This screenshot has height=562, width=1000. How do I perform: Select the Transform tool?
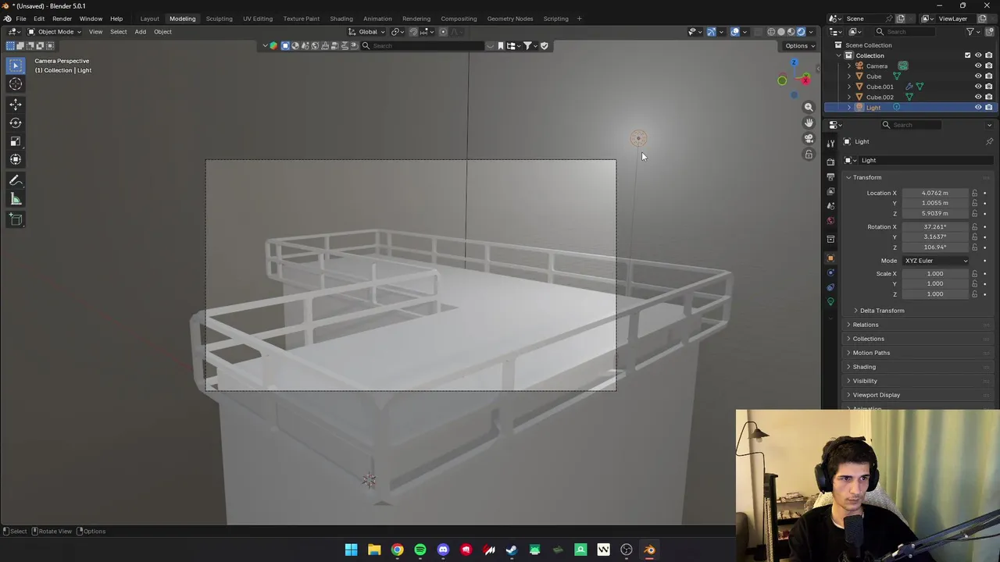point(16,159)
